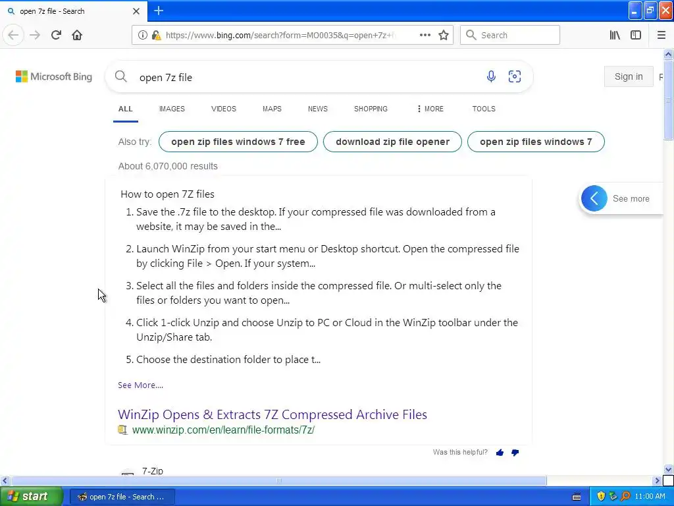The image size is (674, 506).
Task: Go to the browser home page
Action: tap(77, 35)
